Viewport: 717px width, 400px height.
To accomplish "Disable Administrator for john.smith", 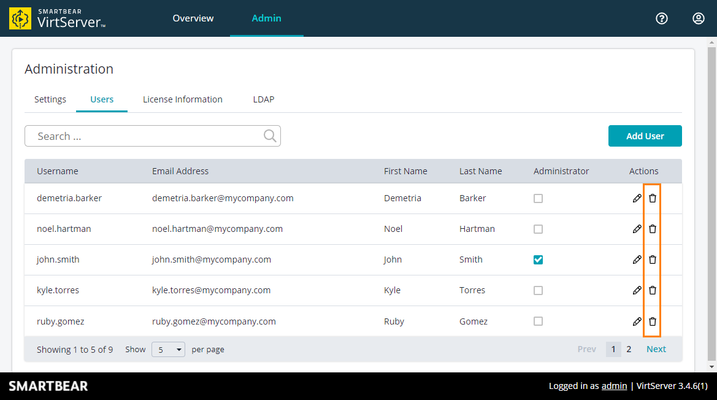I will pos(538,259).
